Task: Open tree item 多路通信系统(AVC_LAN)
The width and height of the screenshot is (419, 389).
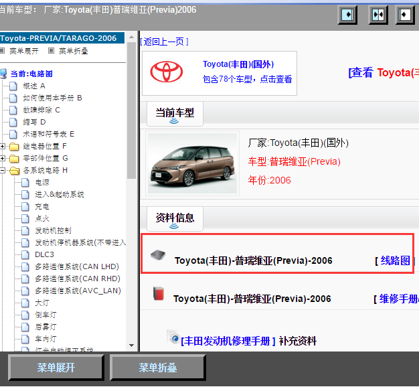Action: [x=78, y=291]
